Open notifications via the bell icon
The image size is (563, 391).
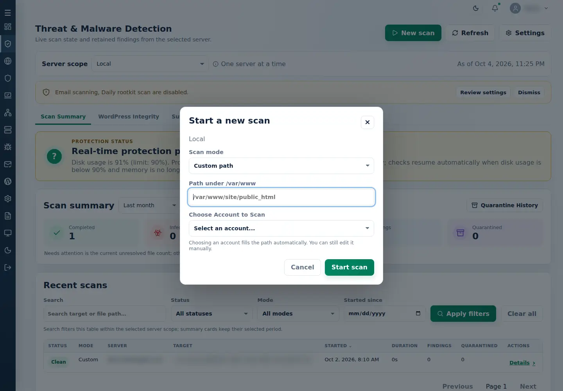click(x=495, y=8)
